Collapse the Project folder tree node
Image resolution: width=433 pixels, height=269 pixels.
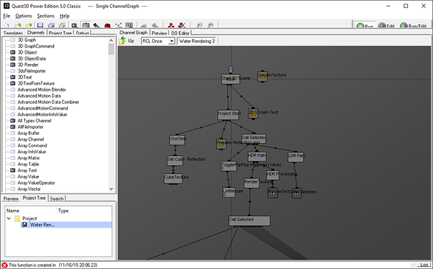coord(8,218)
